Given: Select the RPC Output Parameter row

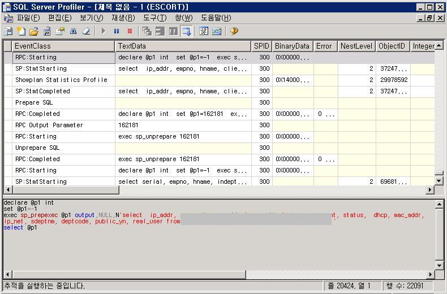Looking at the screenshot, I should click(x=219, y=125).
